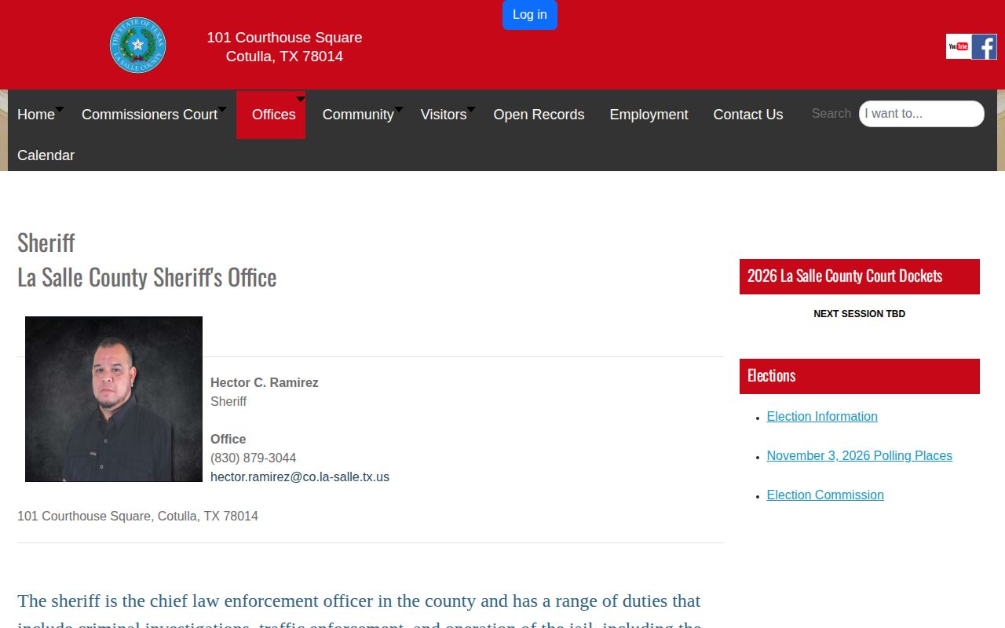Screen dimensions: 1005x628
Task: Open November 3, 2026 Polling Places link
Action: pyautogui.click(x=860, y=456)
